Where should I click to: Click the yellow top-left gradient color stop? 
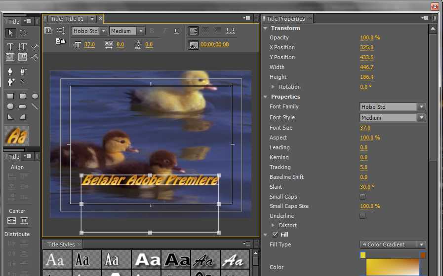363,255
